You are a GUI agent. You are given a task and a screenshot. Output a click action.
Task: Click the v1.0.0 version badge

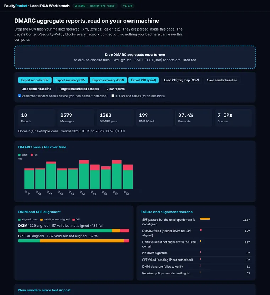pyautogui.click(x=128, y=6)
